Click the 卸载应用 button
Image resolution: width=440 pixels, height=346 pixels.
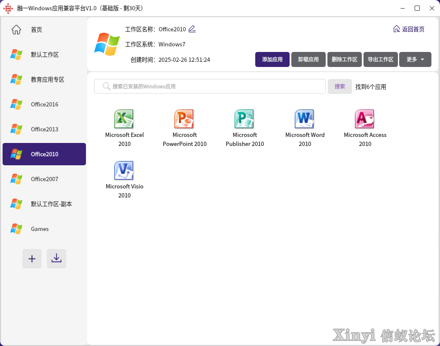point(309,59)
